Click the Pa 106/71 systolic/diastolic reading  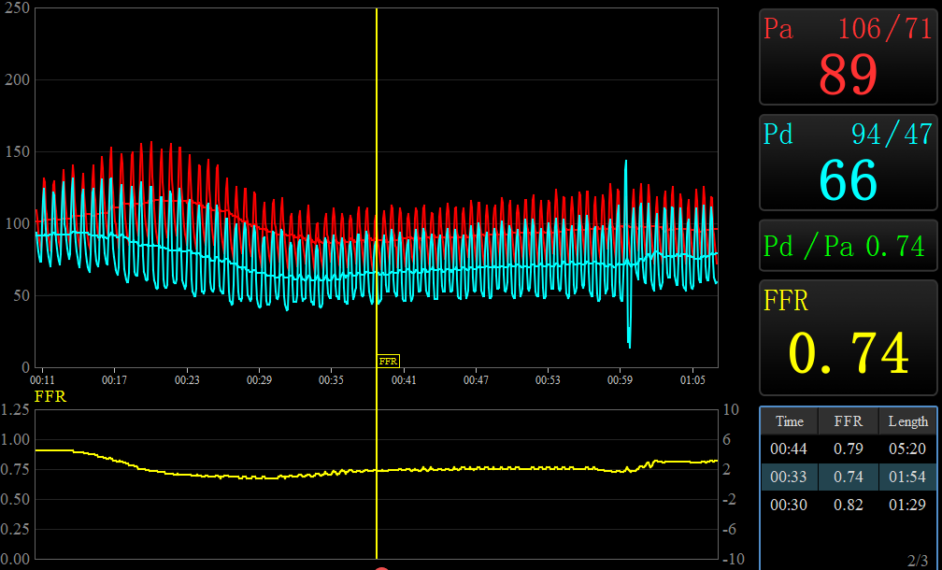coord(885,29)
